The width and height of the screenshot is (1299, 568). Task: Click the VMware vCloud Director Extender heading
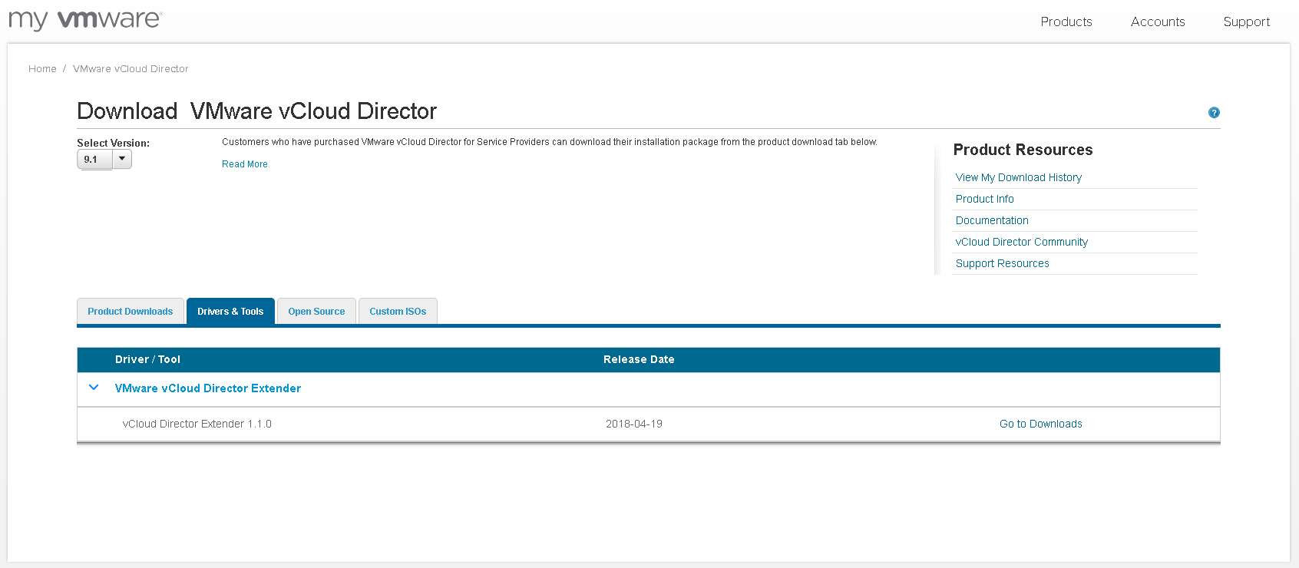pyautogui.click(x=207, y=388)
